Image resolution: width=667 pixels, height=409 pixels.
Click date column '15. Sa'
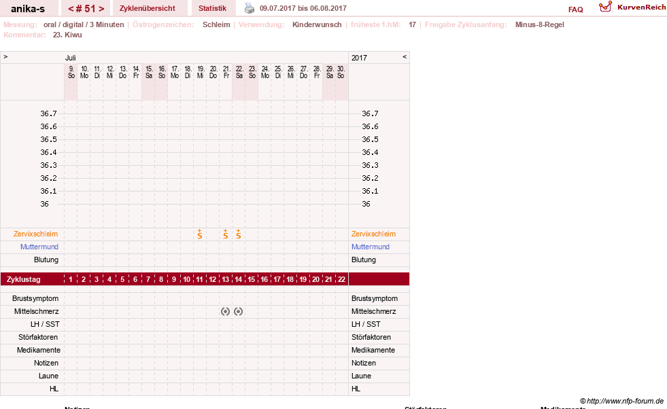click(149, 72)
